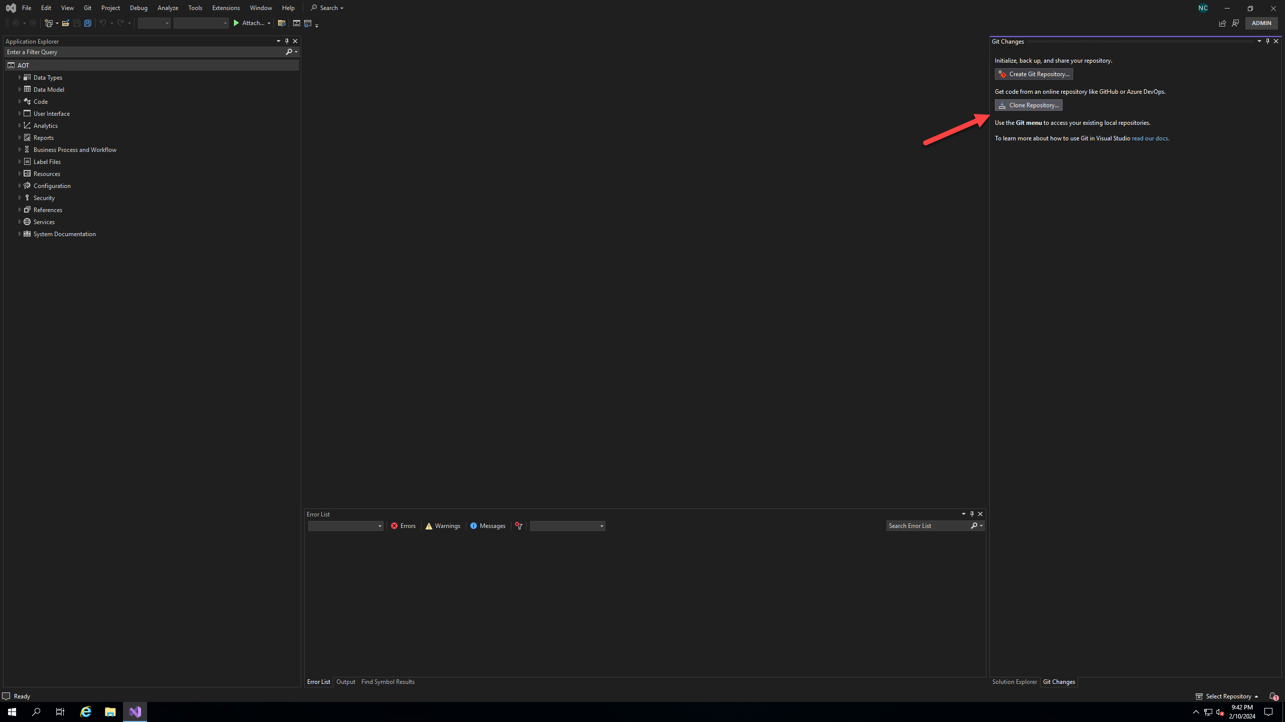Click the Save All toolbar icon

(87, 23)
